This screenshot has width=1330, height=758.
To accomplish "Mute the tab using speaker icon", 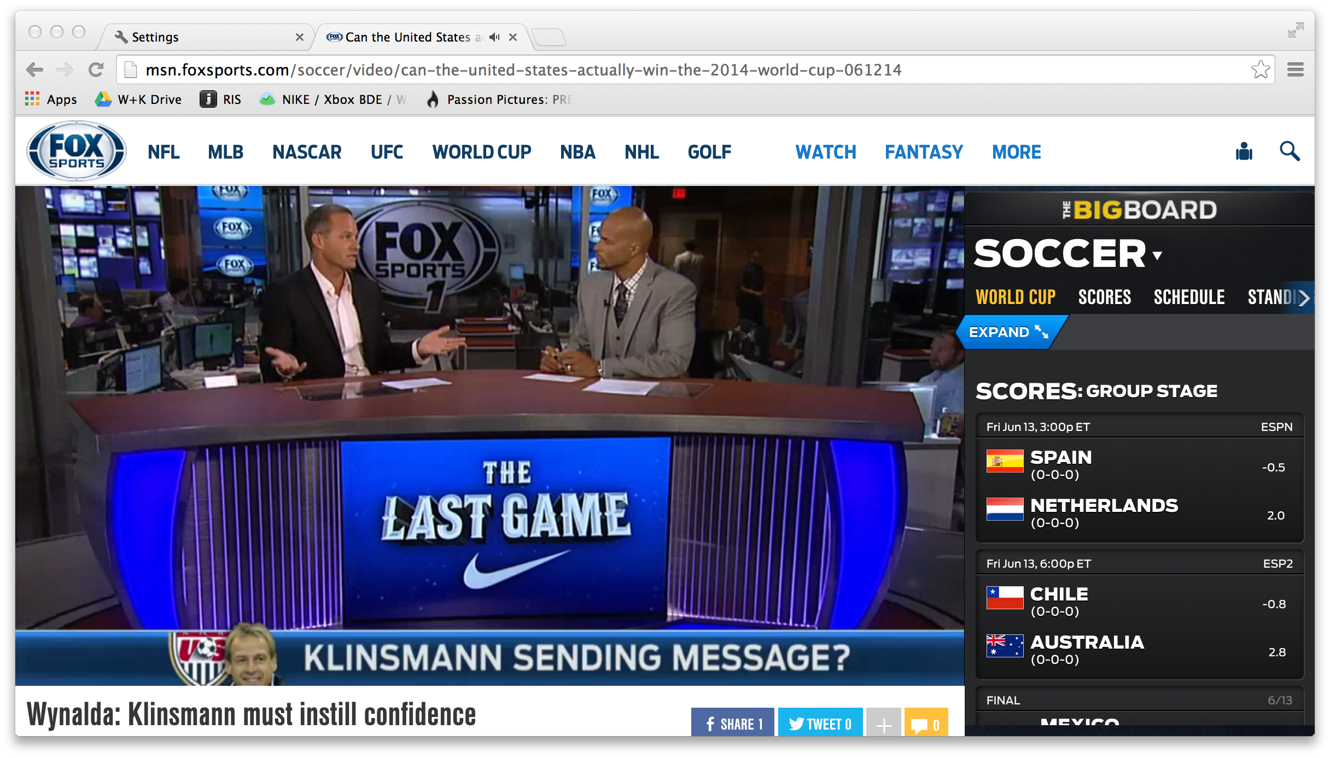I will click(x=494, y=37).
